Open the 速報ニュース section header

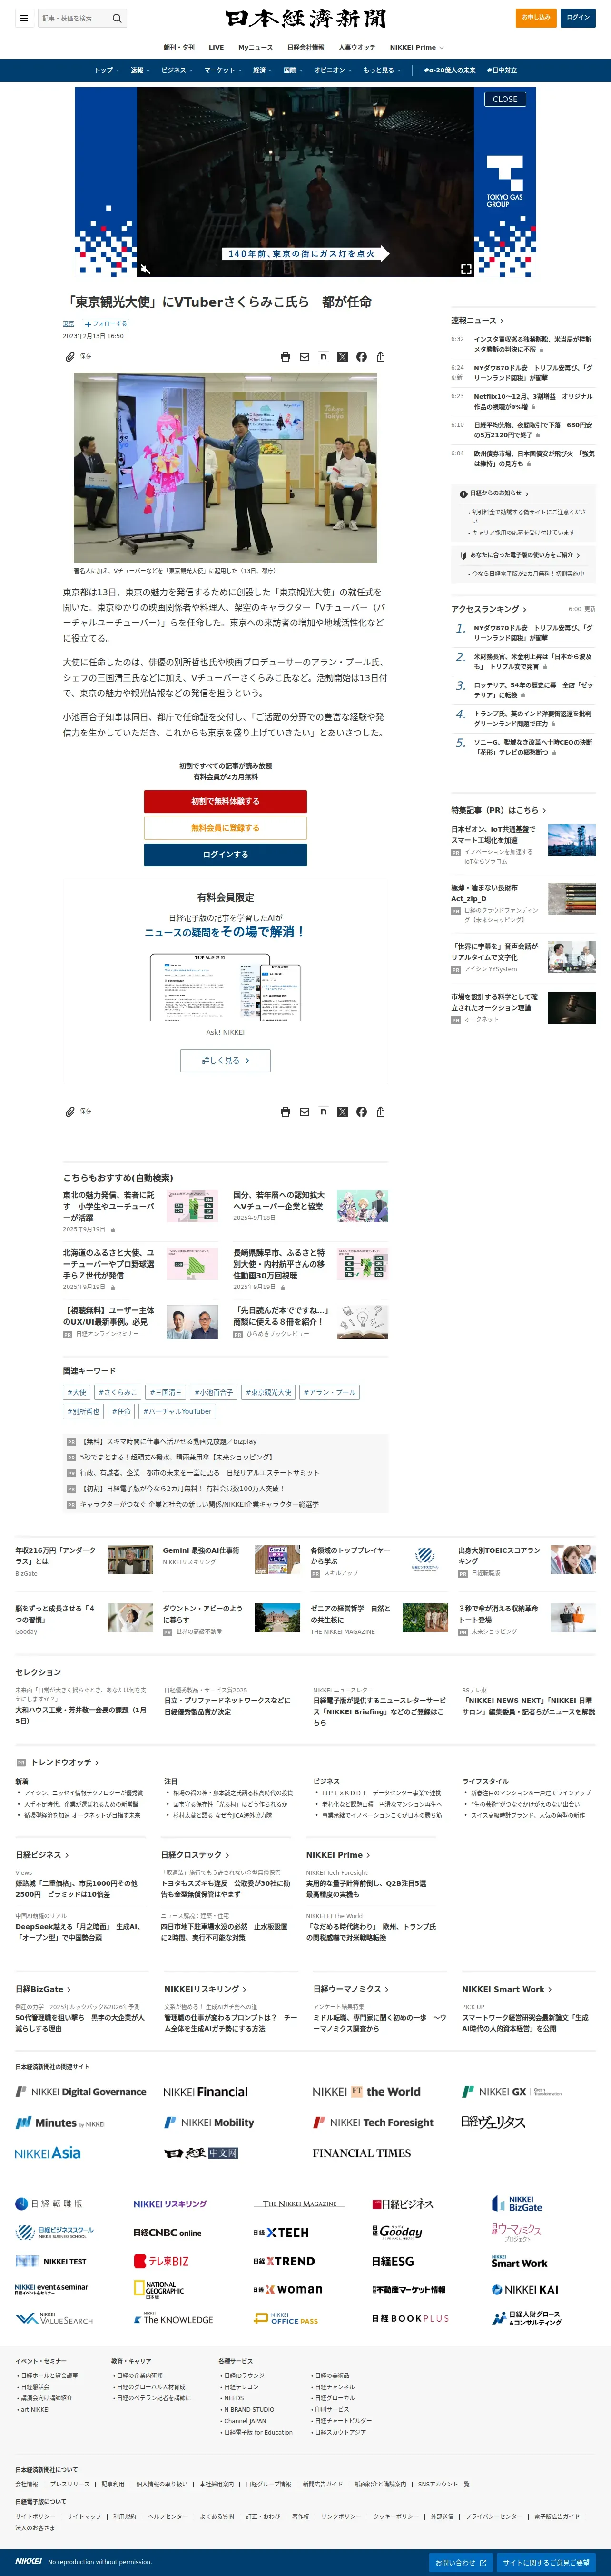[477, 321]
